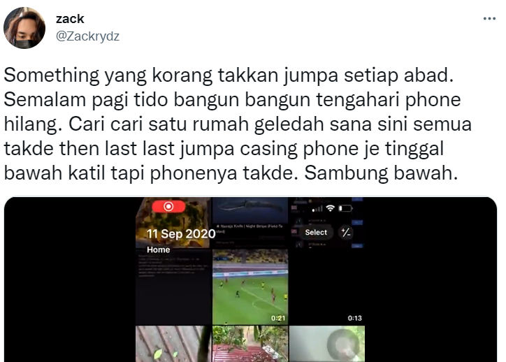Click the 11 Sep 2020 date header
This screenshot has width=506, height=362.
(181, 233)
